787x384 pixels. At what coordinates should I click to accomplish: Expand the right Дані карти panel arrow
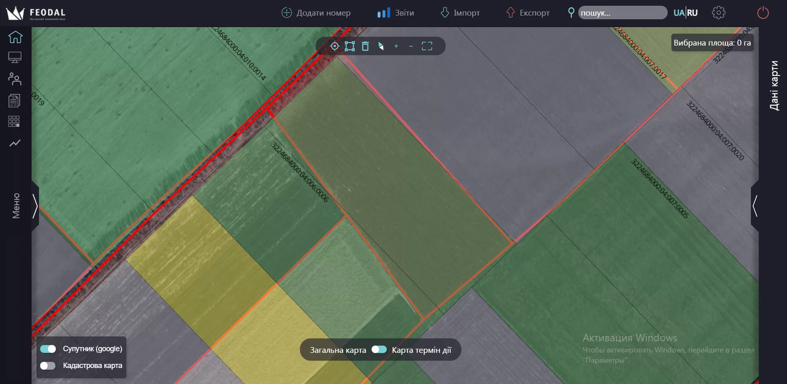[755, 206]
